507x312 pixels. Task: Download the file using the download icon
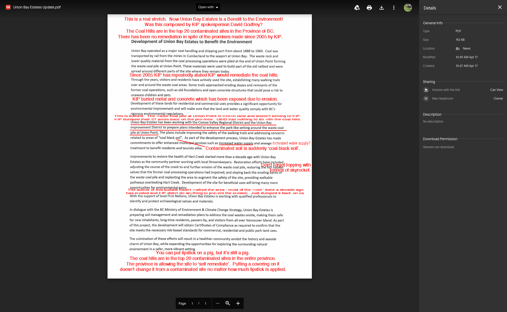[x=381, y=8]
